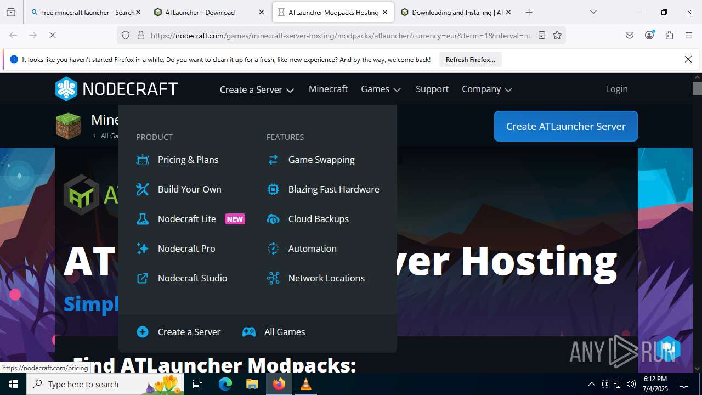Open the Cloud Backups feature link

319,219
